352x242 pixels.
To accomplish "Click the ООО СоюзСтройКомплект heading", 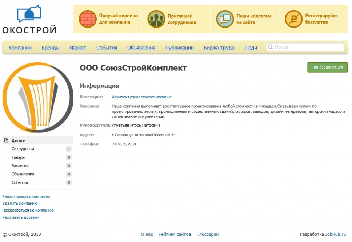I will tap(133, 68).
